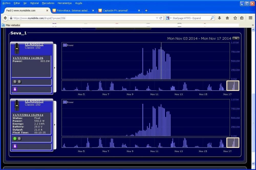Click Nov 7 area in CLASSIC2 overview
Image resolution: width=256 pixels, height=170 pixels.
(x=106, y=86)
